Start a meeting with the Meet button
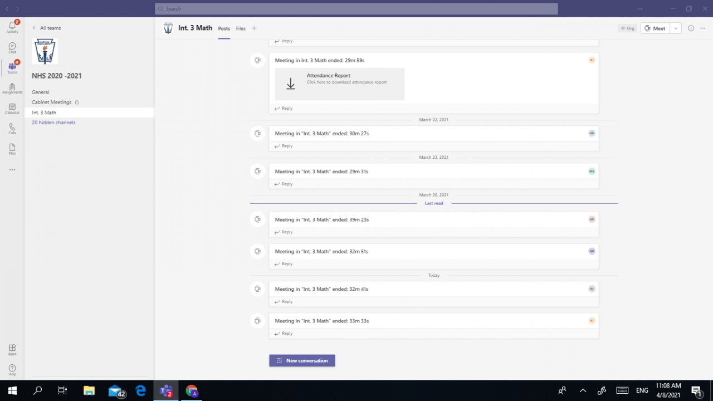The height and width of the screenshot is (401, 713). [x=655, y=28]
